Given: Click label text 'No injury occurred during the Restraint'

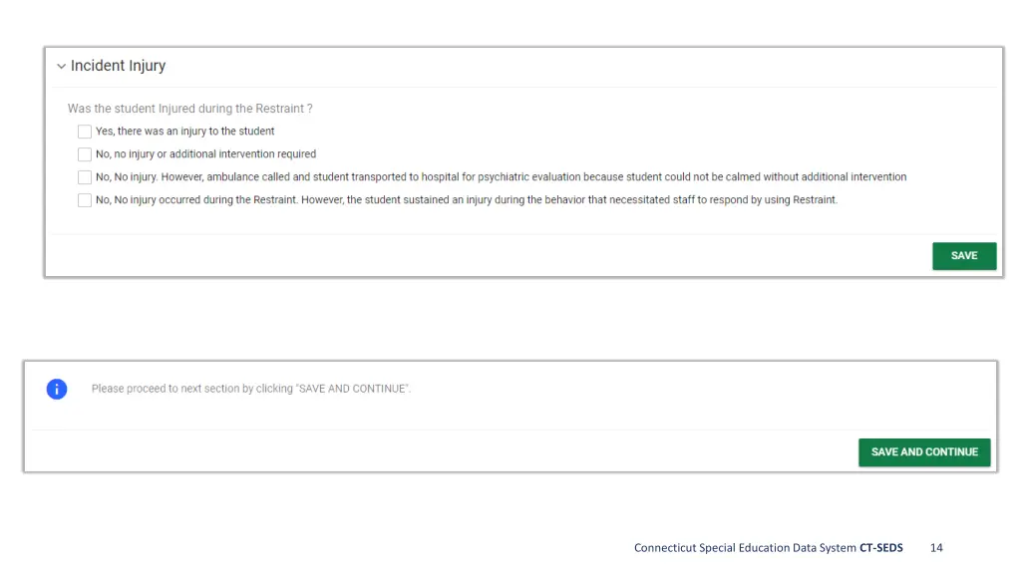Looking at the screenshot, I should tap(205, 199).
